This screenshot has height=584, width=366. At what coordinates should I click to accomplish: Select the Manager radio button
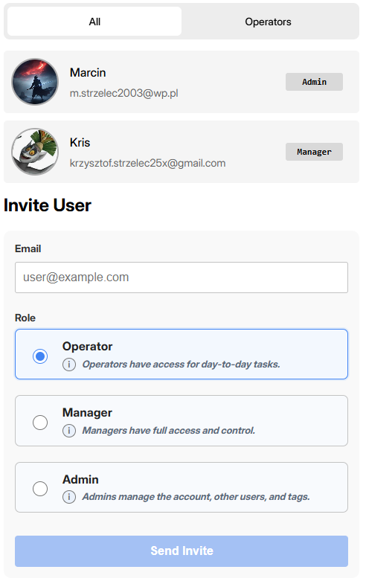tap(40, 423)
